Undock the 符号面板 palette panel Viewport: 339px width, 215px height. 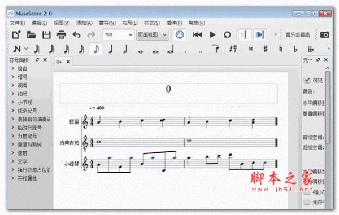click(37, 60)
